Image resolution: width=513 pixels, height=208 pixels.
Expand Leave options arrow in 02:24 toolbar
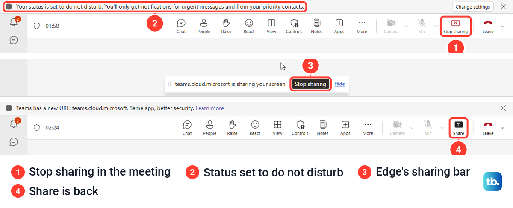502,127
